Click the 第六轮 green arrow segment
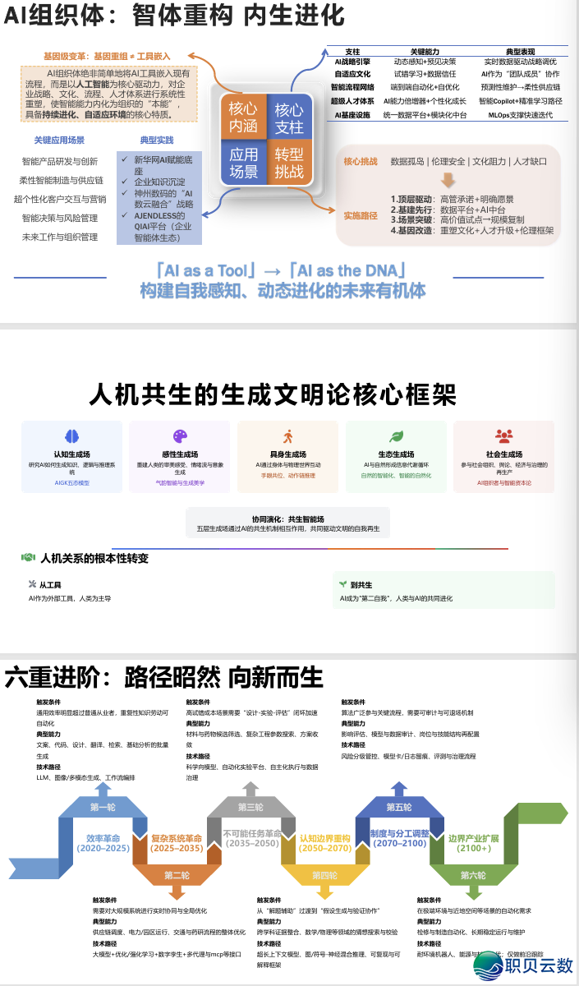The height and width of the screenshot is (986, 579). pyautogui.click(x=474, y=874)
